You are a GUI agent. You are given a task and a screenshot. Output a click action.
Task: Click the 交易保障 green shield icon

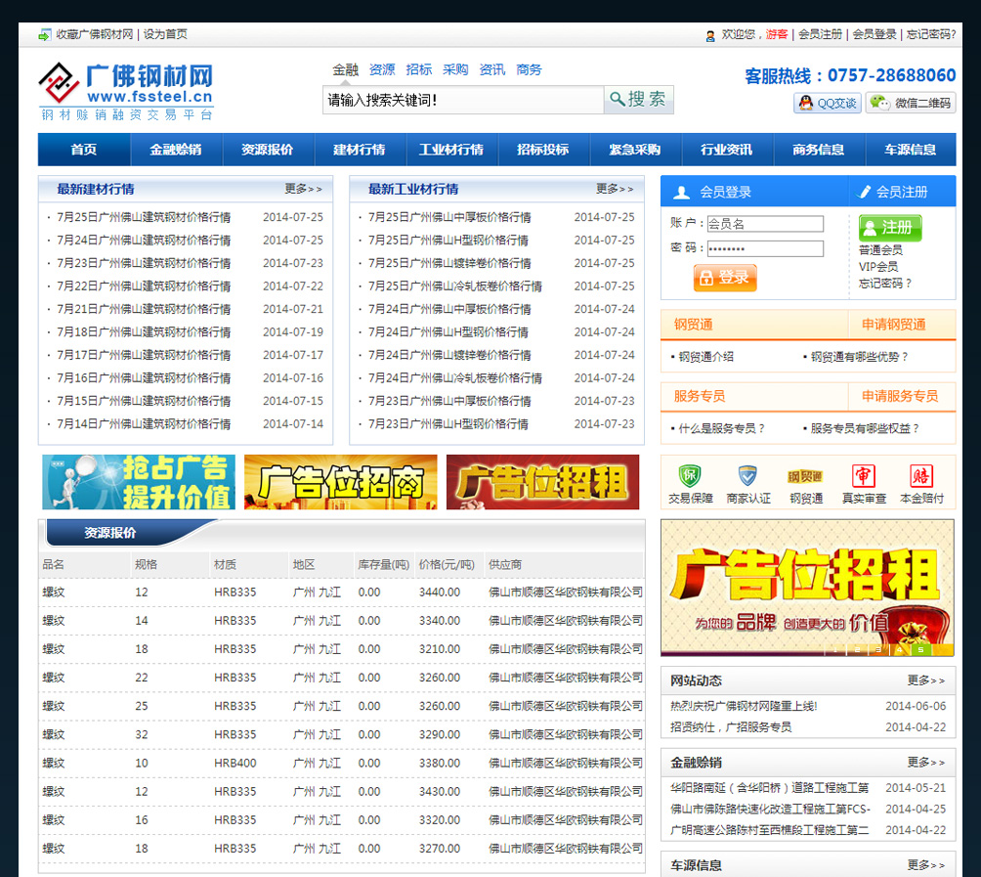coord(690,476)
